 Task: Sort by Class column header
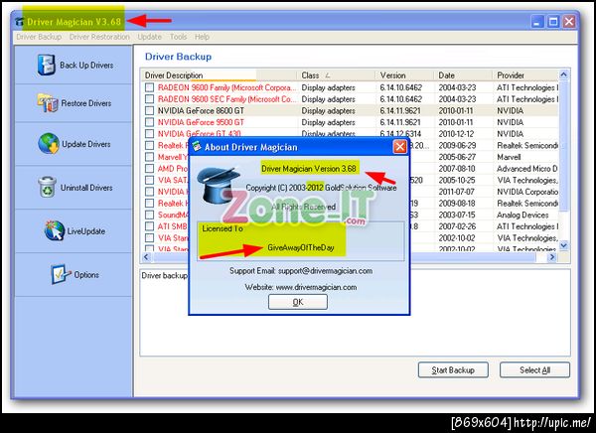337,75
